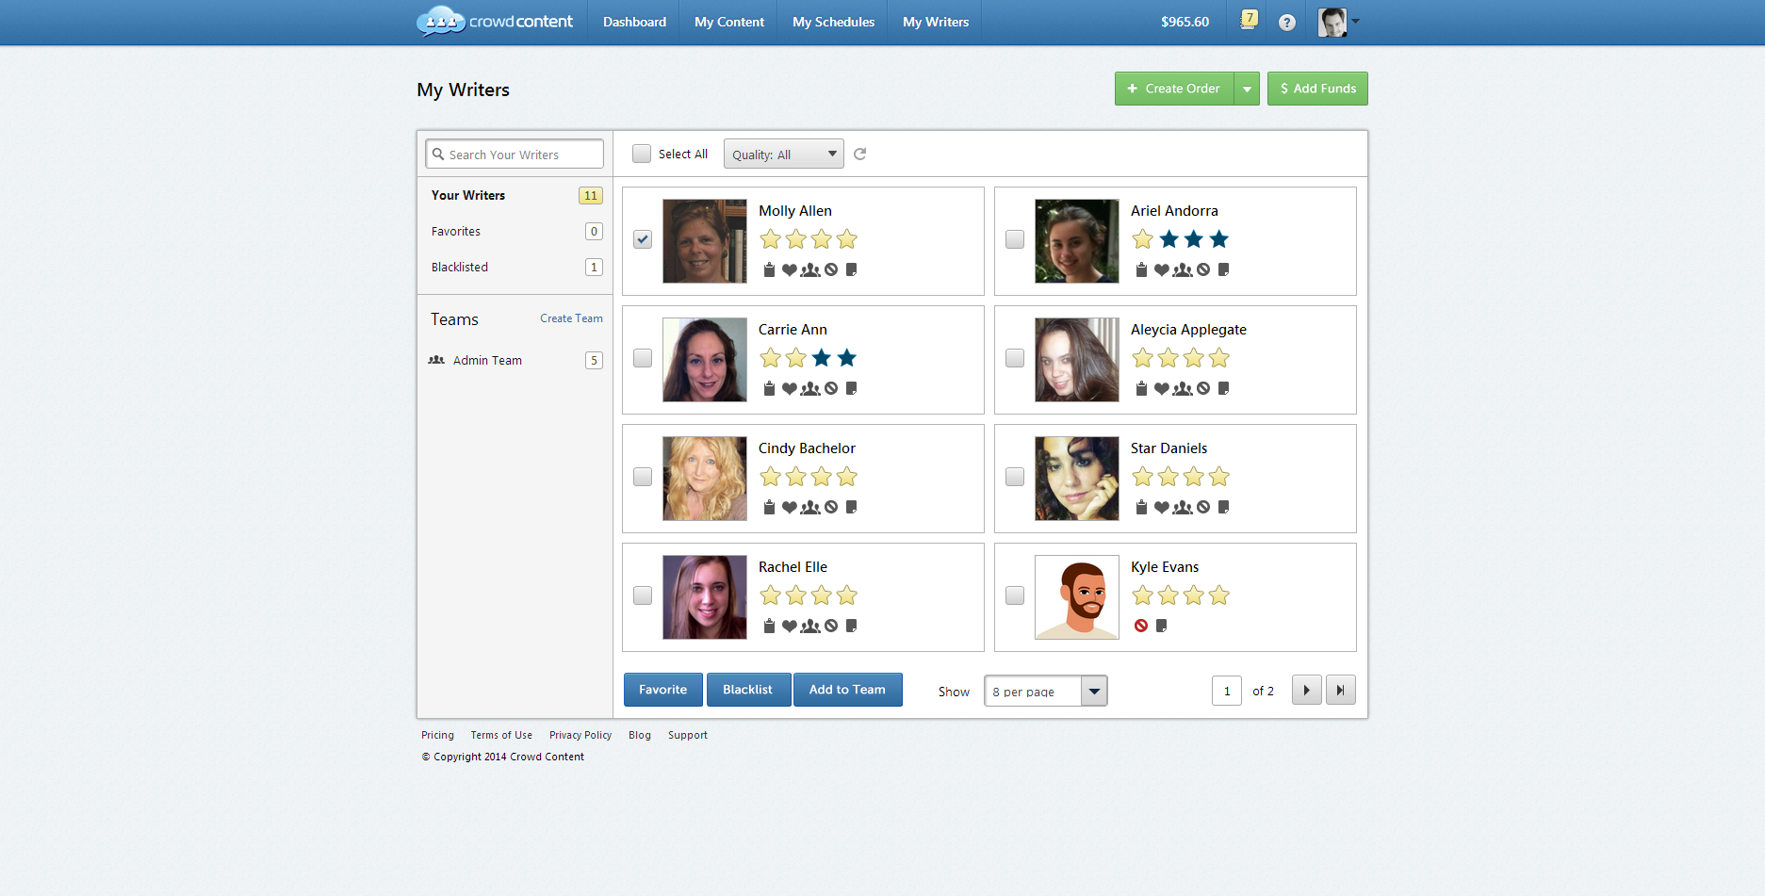Click the blacklist ban icon for Cindy Bachelor
Viewport: 1765px width, 896px height.
[831, 508]
